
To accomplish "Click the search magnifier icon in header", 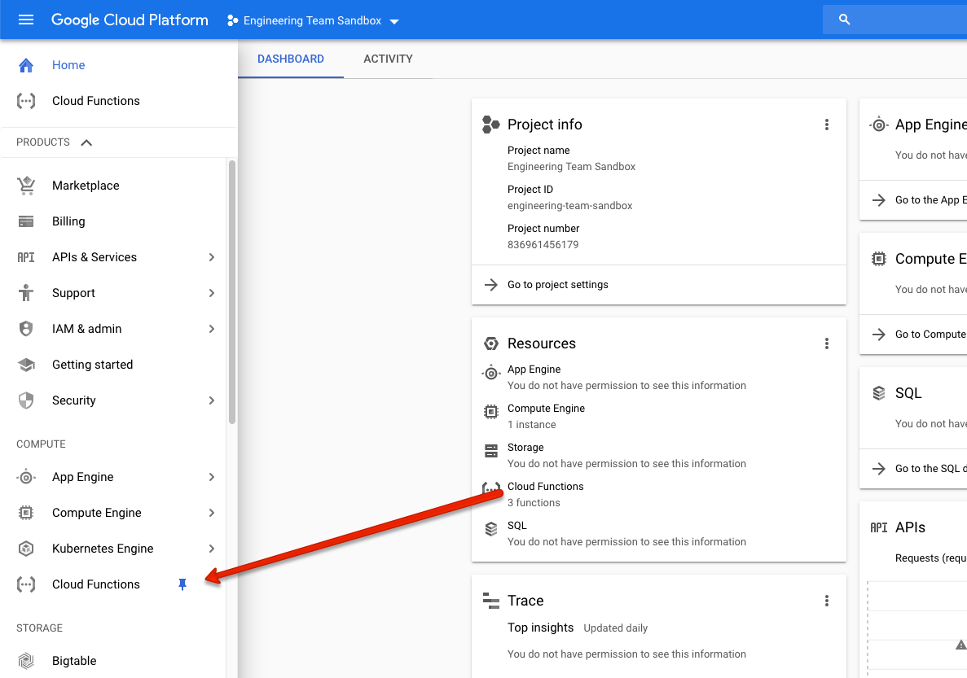I will coord(844,20).
